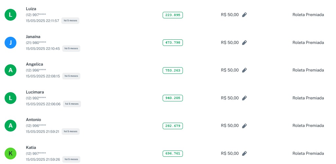Select the 753.263 number badge
336x164 pixels.
click(x=173, y=70)
